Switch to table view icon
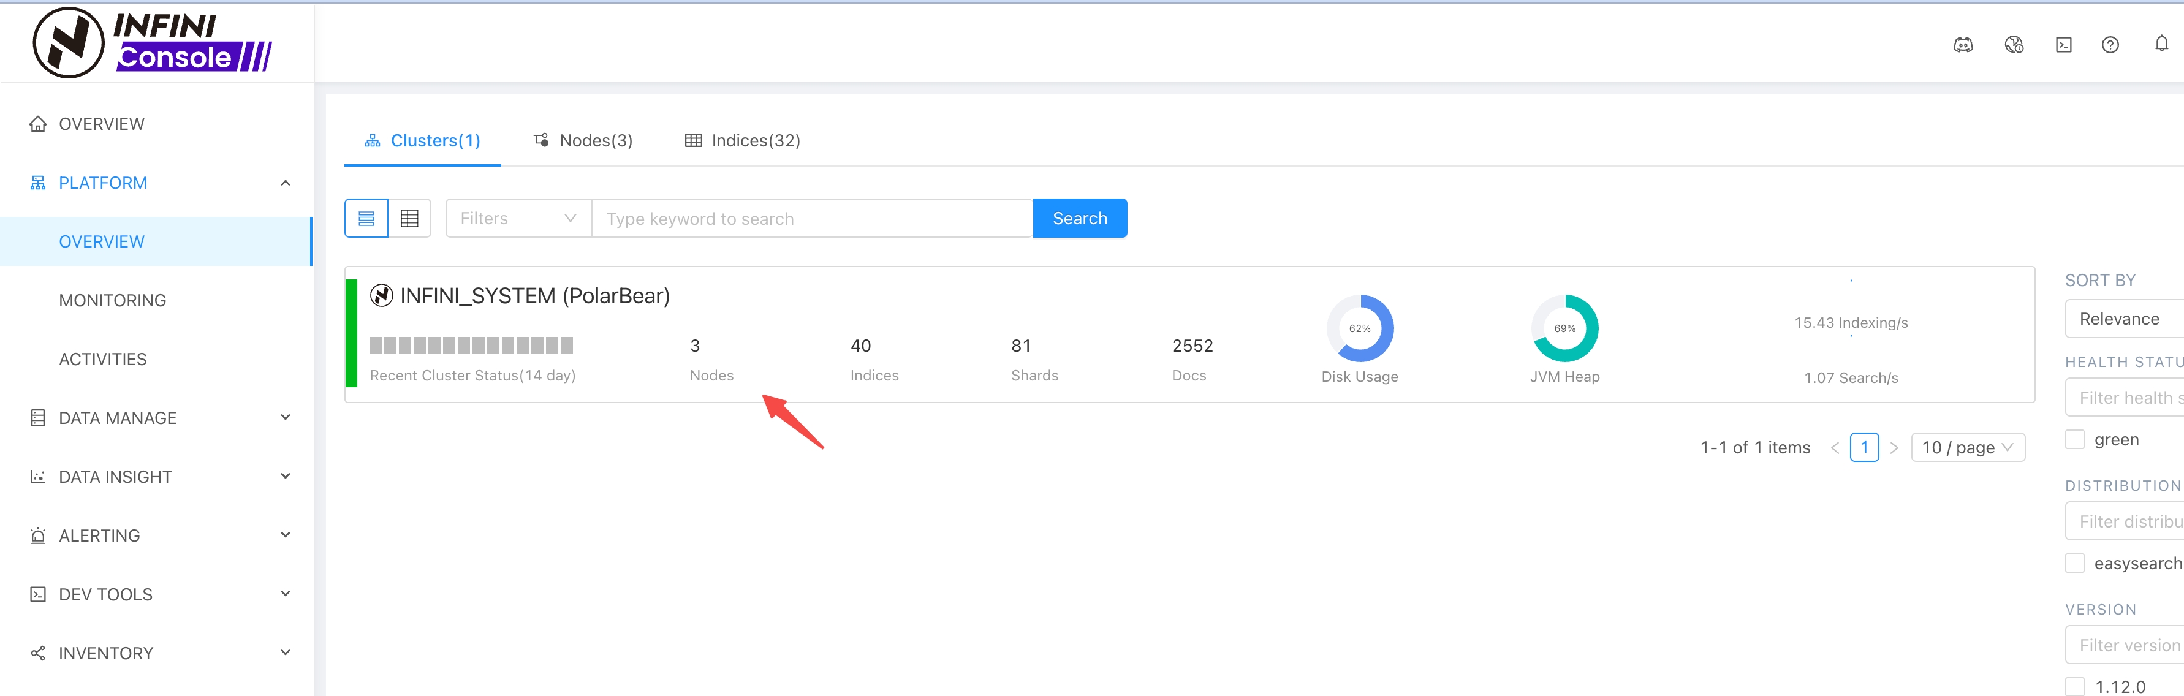The image size is (2184, 696). [409, 219]
